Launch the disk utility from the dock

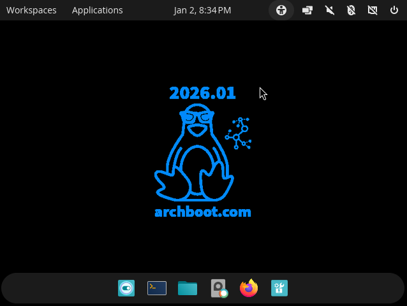tap(219, 289)
